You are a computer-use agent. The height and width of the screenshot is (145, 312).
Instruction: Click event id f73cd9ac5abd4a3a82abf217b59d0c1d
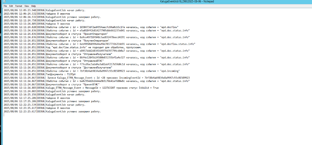pos(102,64)
